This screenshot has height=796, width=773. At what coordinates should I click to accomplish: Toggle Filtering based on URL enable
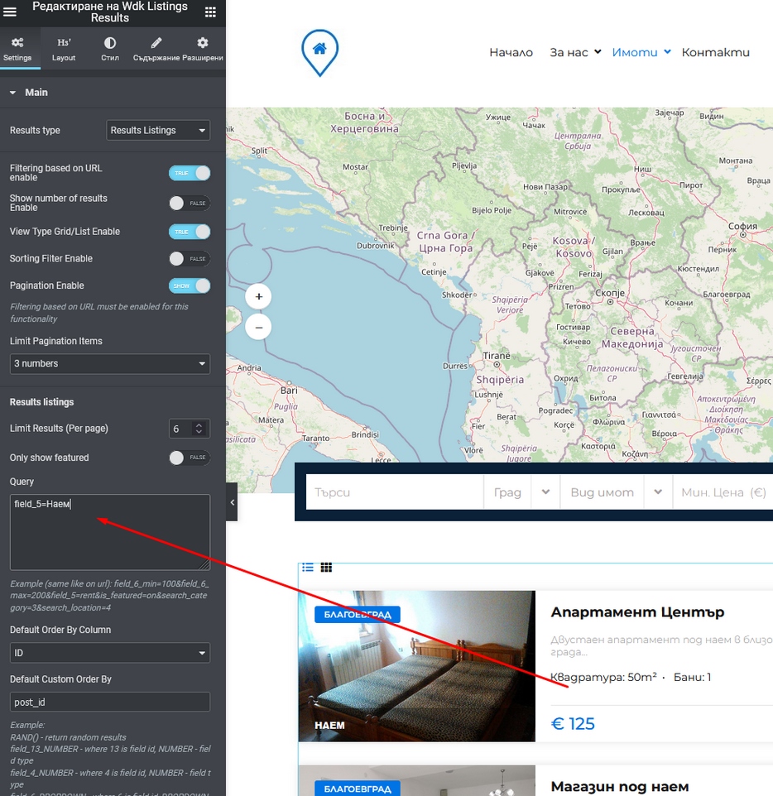pyautogui.click(x=190, y=173)
